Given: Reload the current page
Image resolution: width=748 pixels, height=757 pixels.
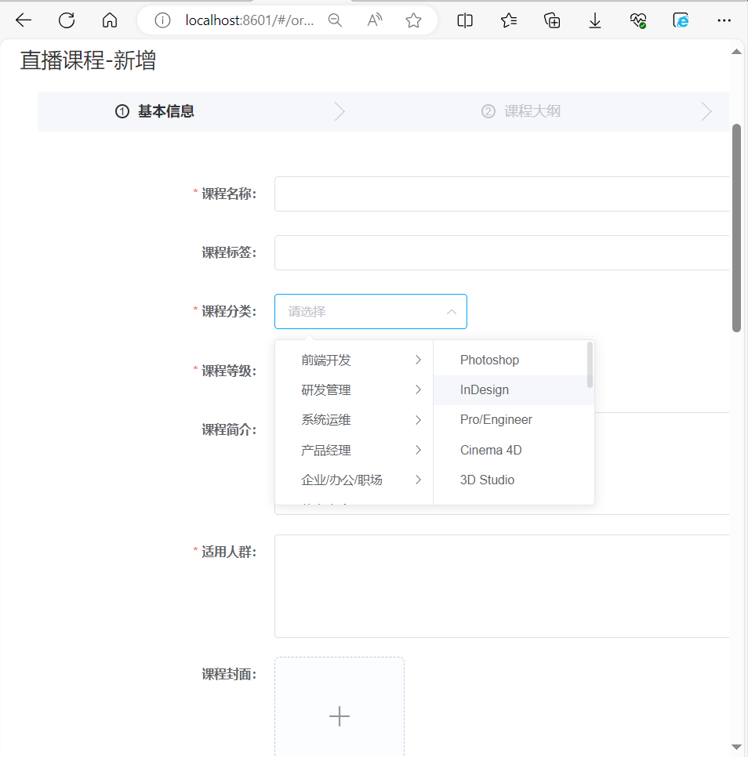Looking at the screenshot, I should [x=67, y=20].
